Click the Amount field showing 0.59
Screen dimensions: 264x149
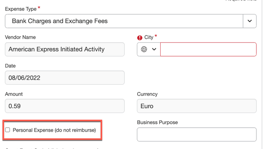[65, 106]
